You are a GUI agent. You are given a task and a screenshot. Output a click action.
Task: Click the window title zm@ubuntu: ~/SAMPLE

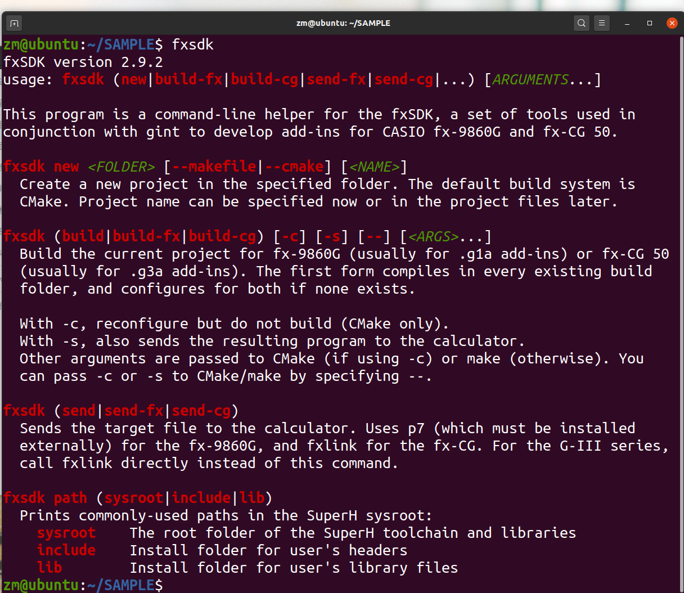point(343,23)
